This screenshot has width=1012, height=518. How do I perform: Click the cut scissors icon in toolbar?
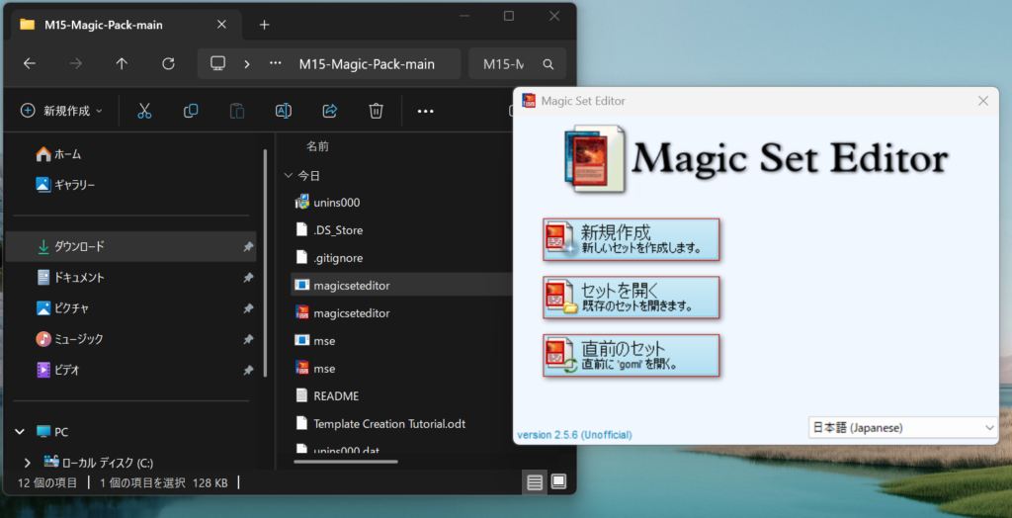point(144,111)
